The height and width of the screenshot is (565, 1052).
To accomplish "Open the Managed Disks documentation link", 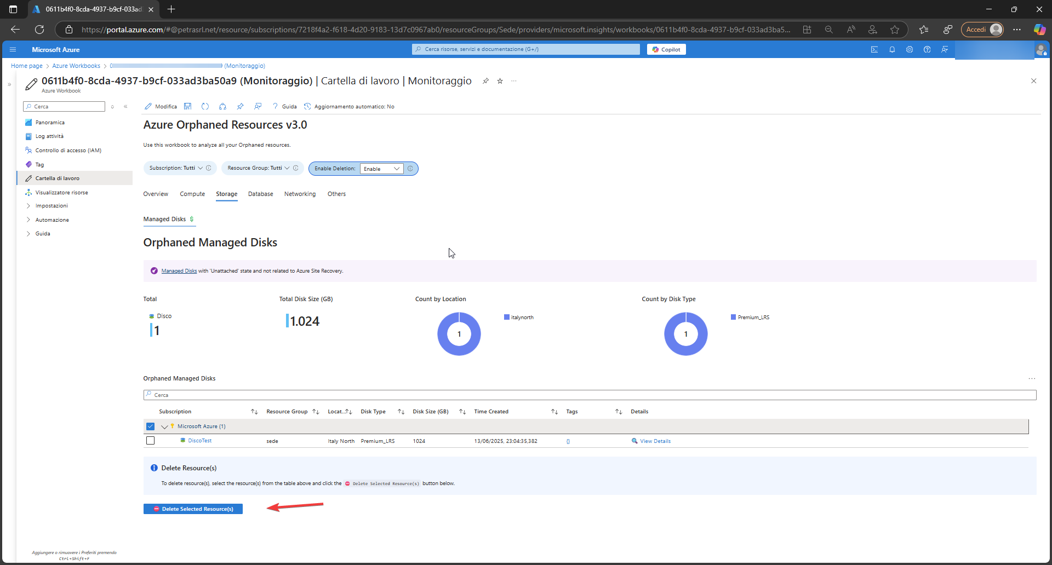I will tap(179, 271).
